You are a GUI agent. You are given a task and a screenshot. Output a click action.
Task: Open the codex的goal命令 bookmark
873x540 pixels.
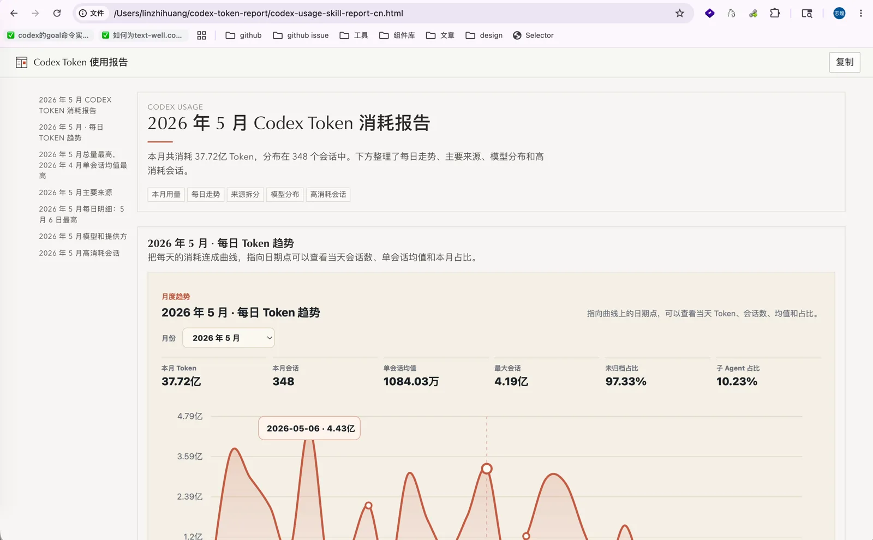[x=47, y=35]
